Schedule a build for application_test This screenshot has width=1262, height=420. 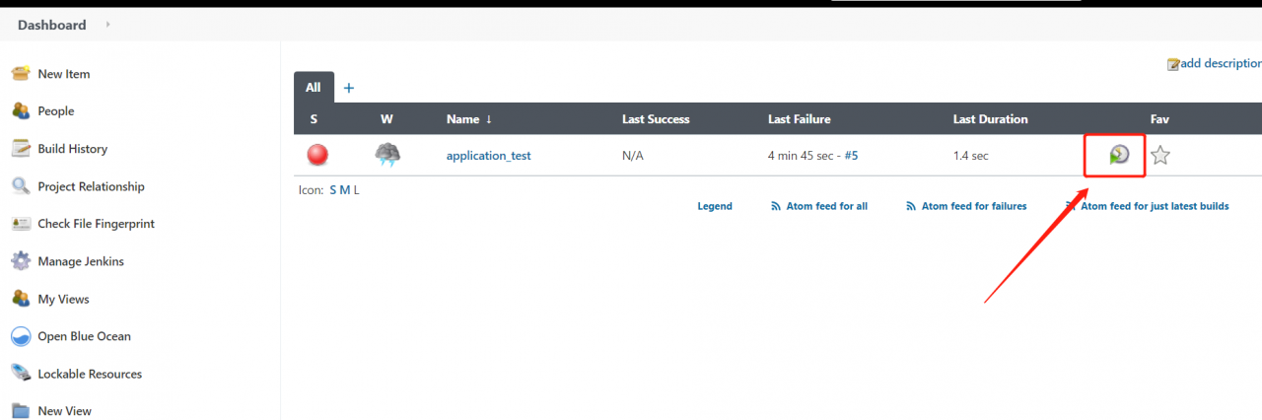1119,155
